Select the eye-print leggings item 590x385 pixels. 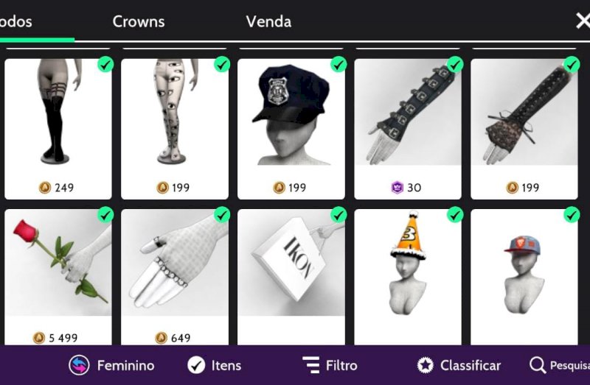tap(175, 129)
